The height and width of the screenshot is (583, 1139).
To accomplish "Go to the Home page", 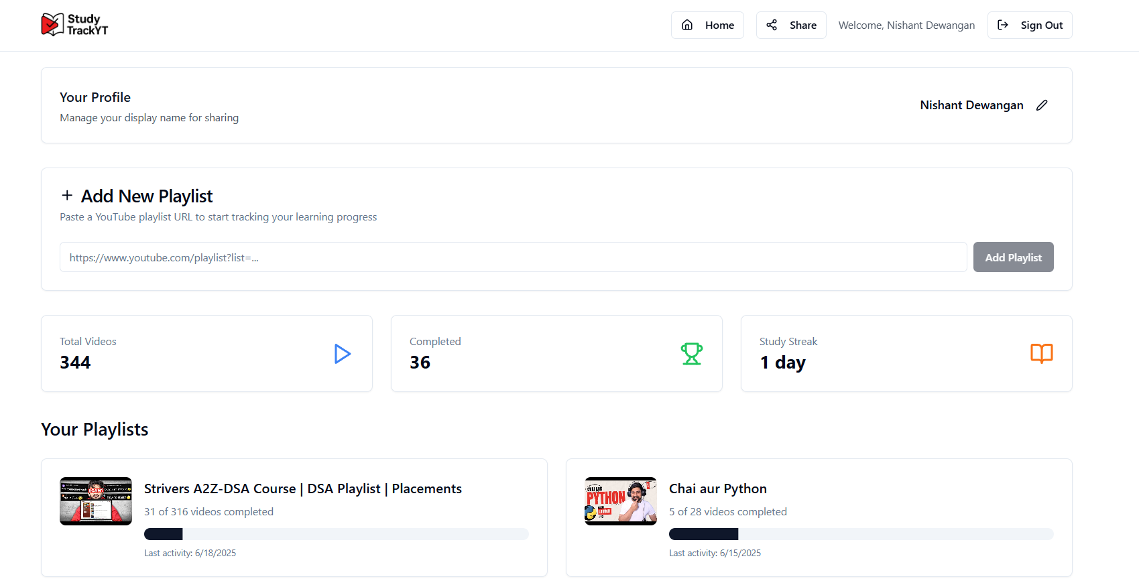I will coord(707,25).
